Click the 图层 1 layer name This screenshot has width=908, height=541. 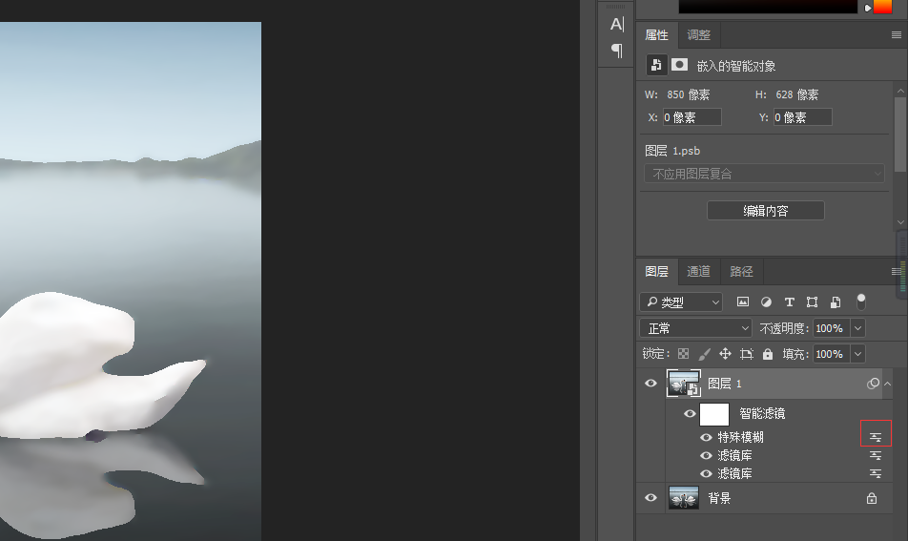(x=725, y=384)
